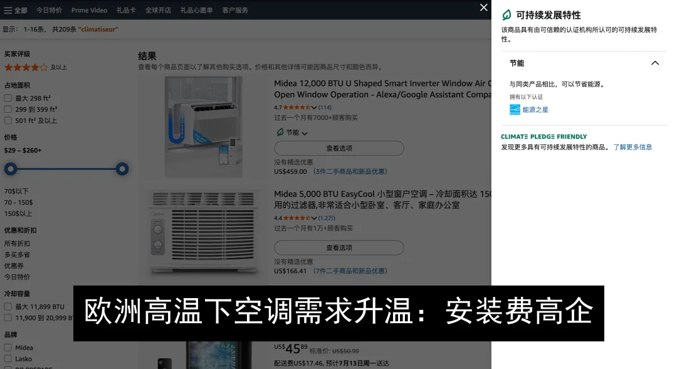The width and height of the screenshot is (677, 369).
Task: Open the 3件二手商品和新品优惠 link
Action: point(350,171)
